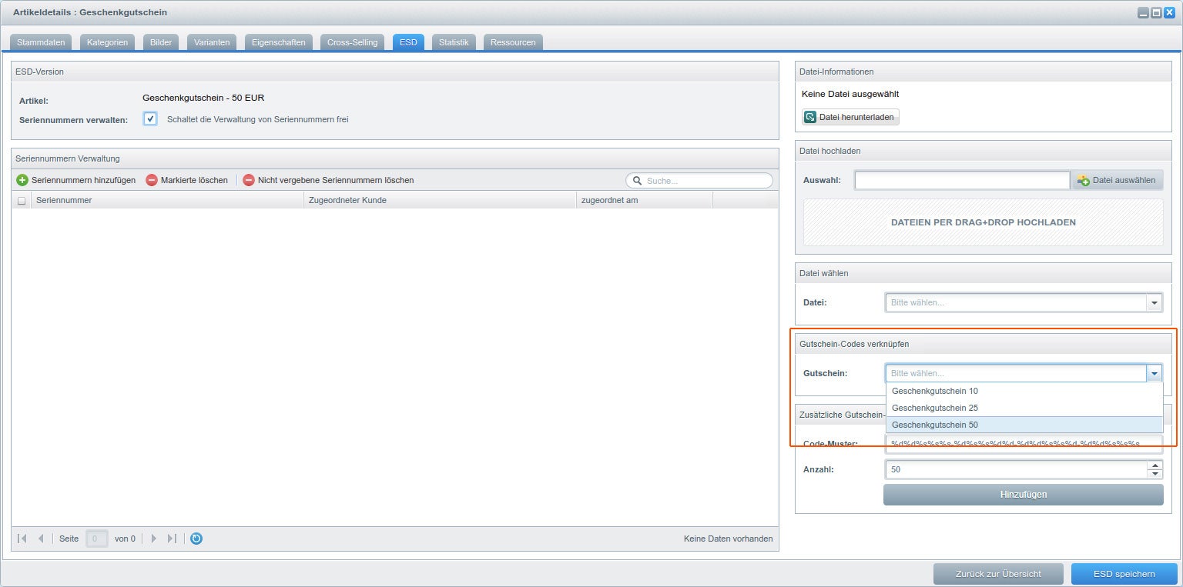Viewport: 1183px width, 587px height.
Task: Click the Code-Muster input field
Action: click(x=1024, y=443)
